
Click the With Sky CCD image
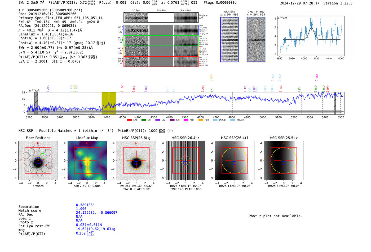229,39
